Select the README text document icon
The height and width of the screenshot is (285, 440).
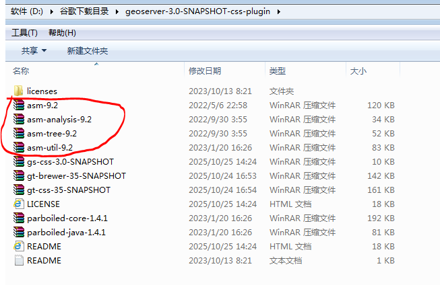tap(18, 260)
